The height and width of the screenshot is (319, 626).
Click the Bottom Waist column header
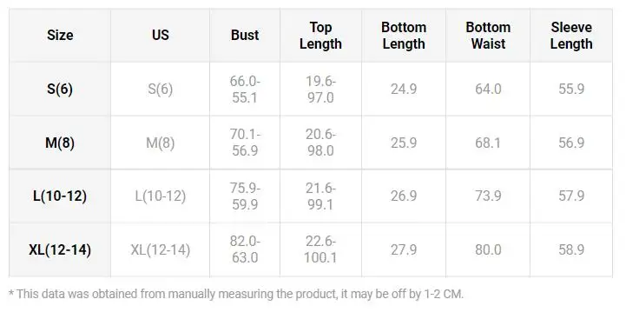coord(488,35)
